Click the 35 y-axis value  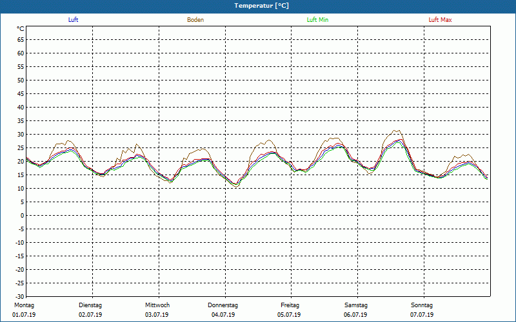21,121
